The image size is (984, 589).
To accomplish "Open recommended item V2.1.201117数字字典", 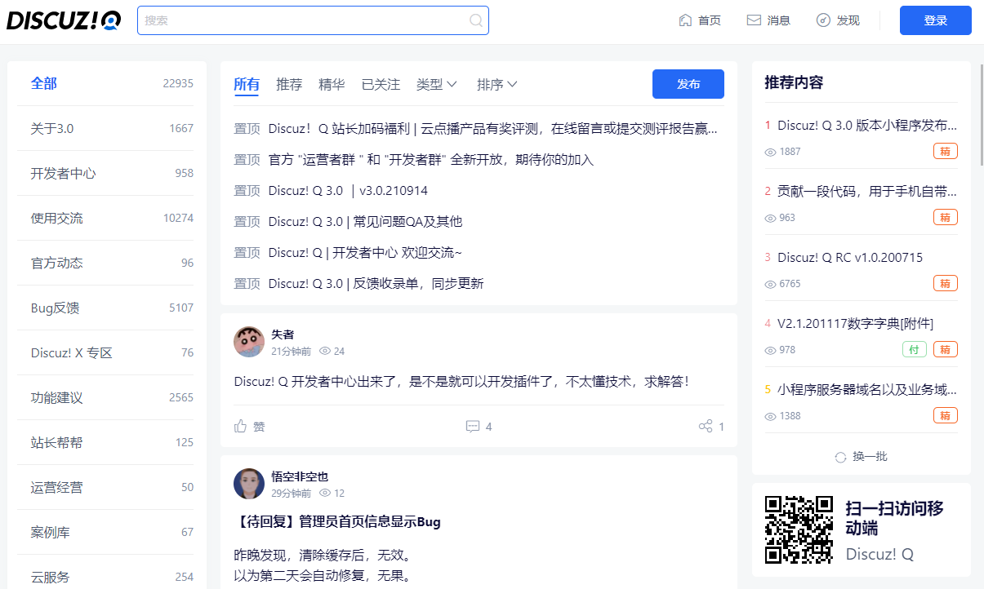I will [855, 323].
